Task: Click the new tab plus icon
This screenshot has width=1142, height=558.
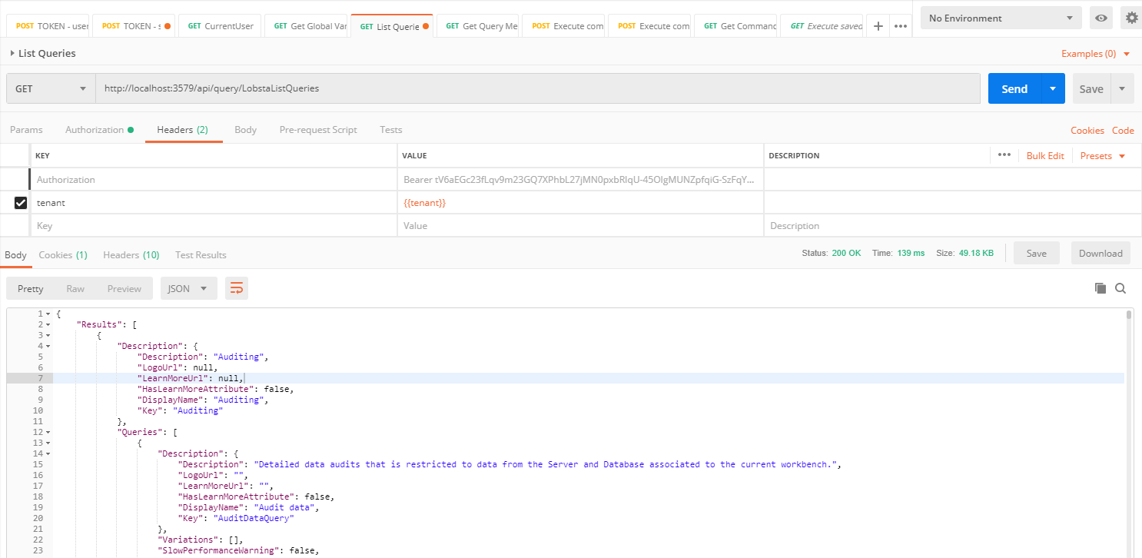Action: point(878,26)
